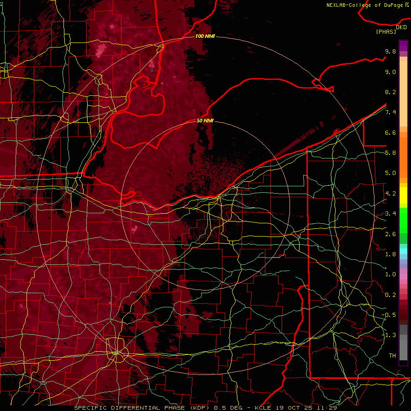This screenshot has height=411, width=411.
Task: Click the -1.3 legend value
Action: point(389,335)
